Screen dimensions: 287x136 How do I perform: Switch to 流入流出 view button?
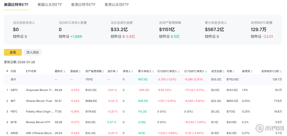pyautogui.click(x=33, y=52)
